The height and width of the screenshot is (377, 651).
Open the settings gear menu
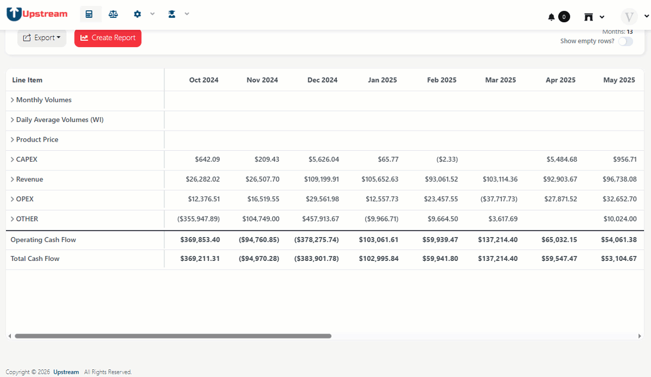(138, 14)
